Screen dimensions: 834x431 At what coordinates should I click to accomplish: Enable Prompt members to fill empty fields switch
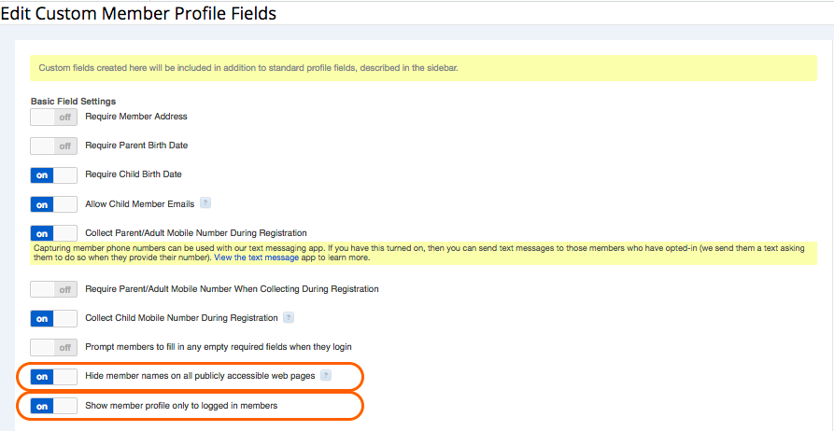tap(54, 348)
